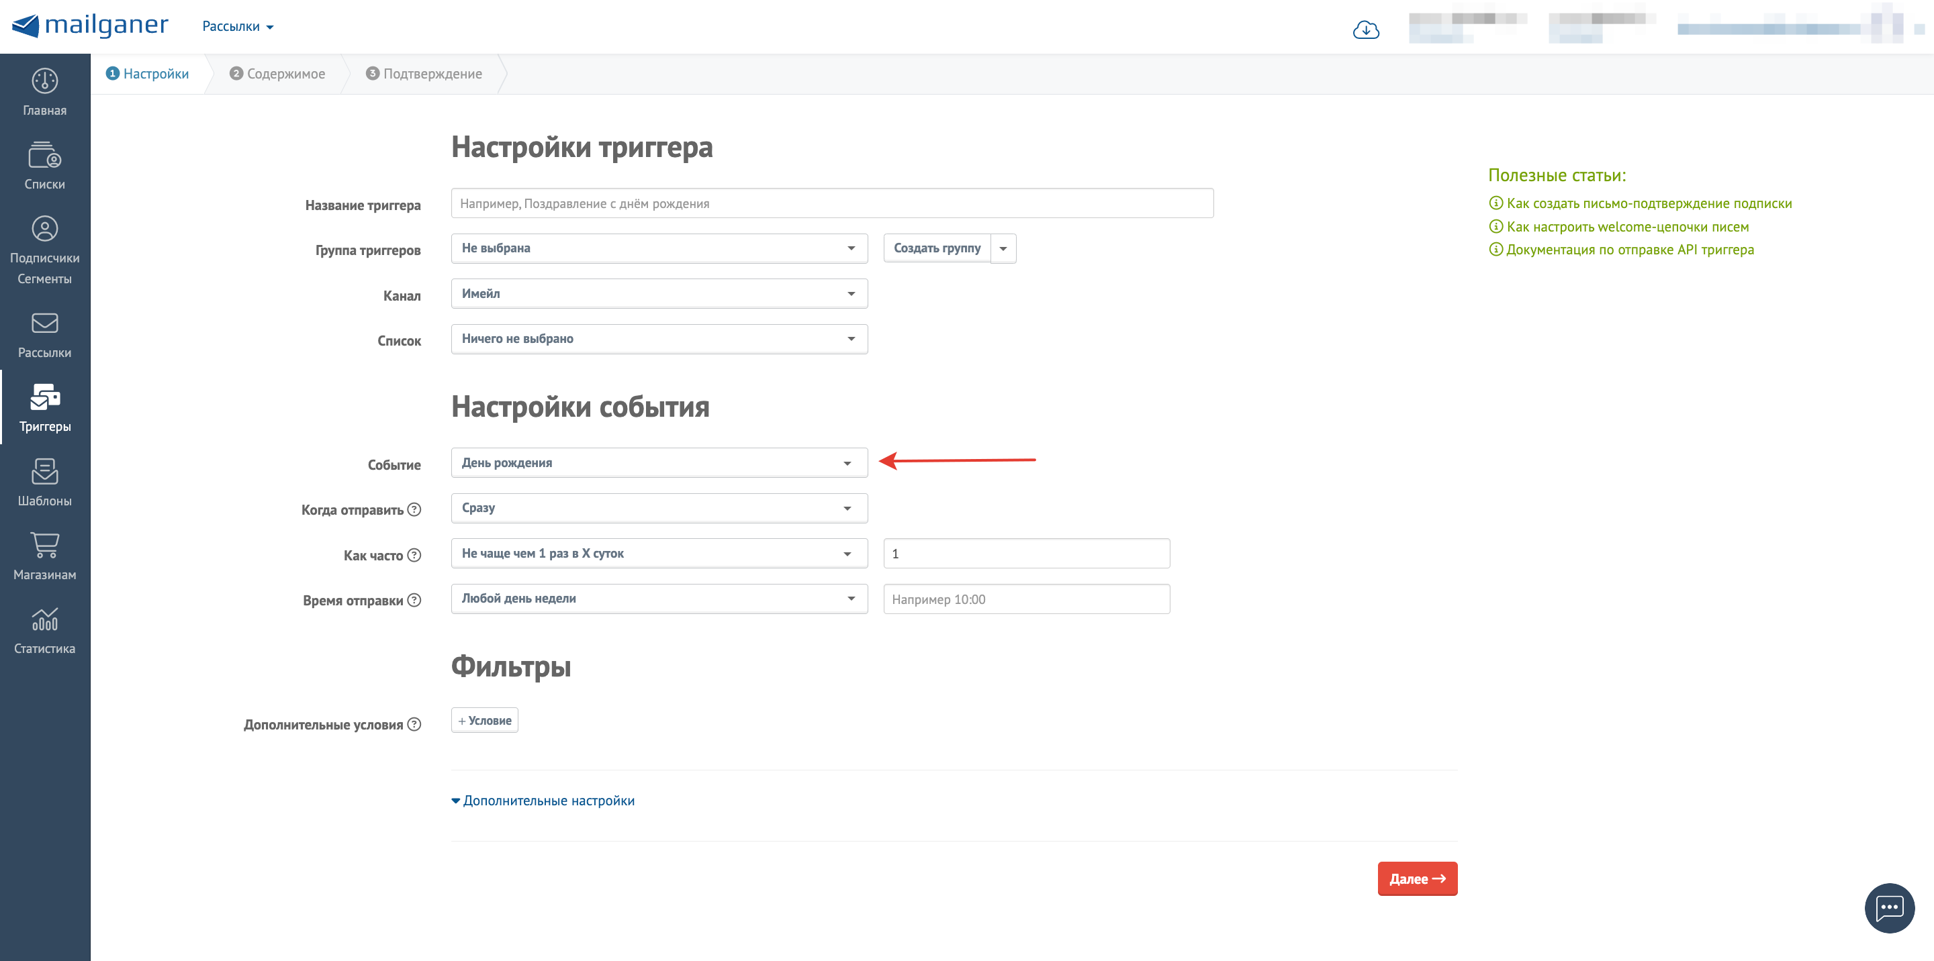Click the Создать группу button
The image size is (1934, 961).
[x=937, y=248]
